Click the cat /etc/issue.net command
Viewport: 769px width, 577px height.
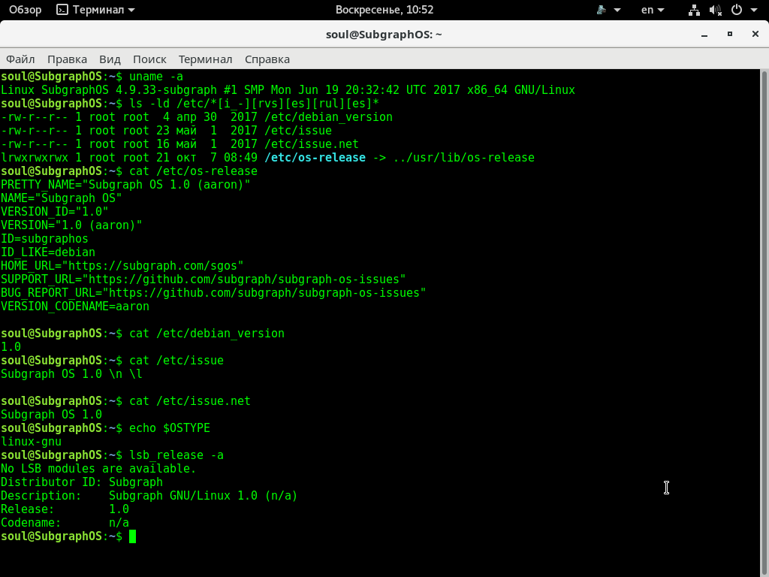(190, 401)
